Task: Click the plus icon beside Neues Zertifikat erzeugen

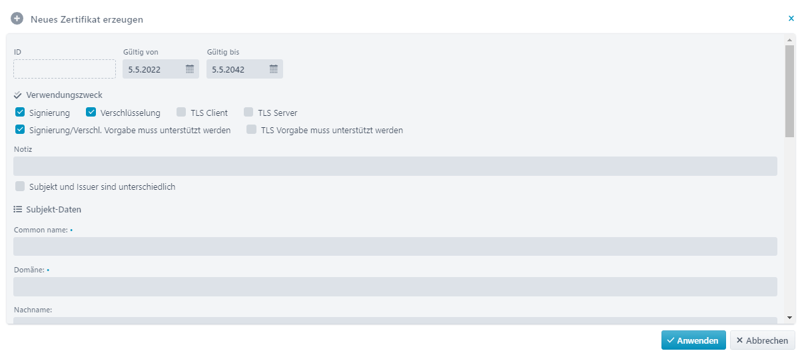Action: tap(17, 19)
